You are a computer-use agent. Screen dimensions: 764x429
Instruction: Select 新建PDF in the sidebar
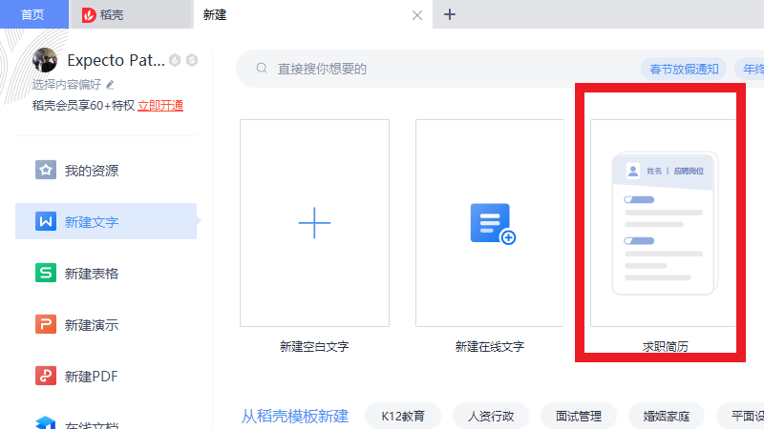[91, 376]
